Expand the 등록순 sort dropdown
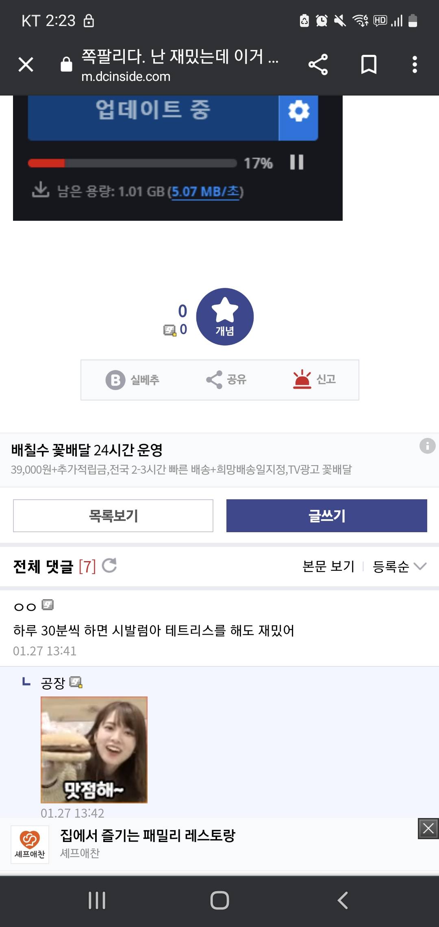Image resolution: width=439 pixels, height=927 pixels. point(399,566)
